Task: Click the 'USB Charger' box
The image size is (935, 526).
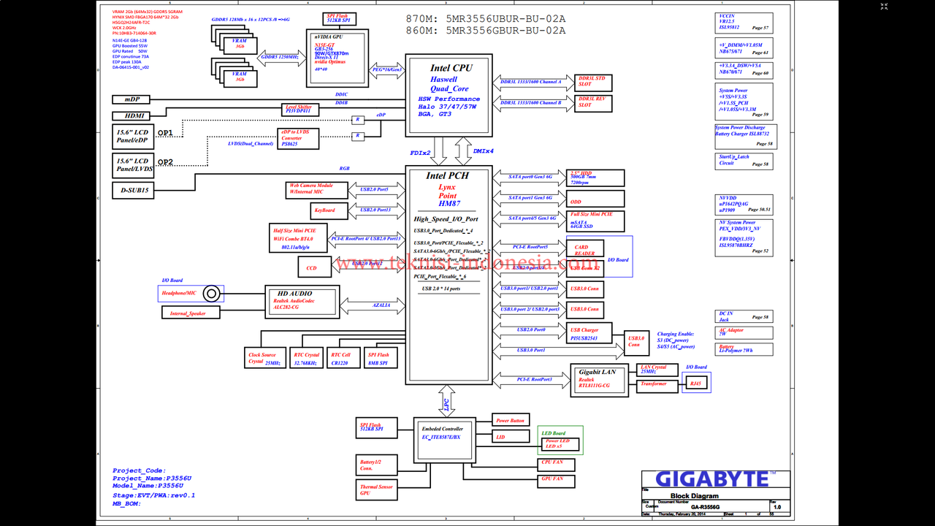Action: point(591,334)
